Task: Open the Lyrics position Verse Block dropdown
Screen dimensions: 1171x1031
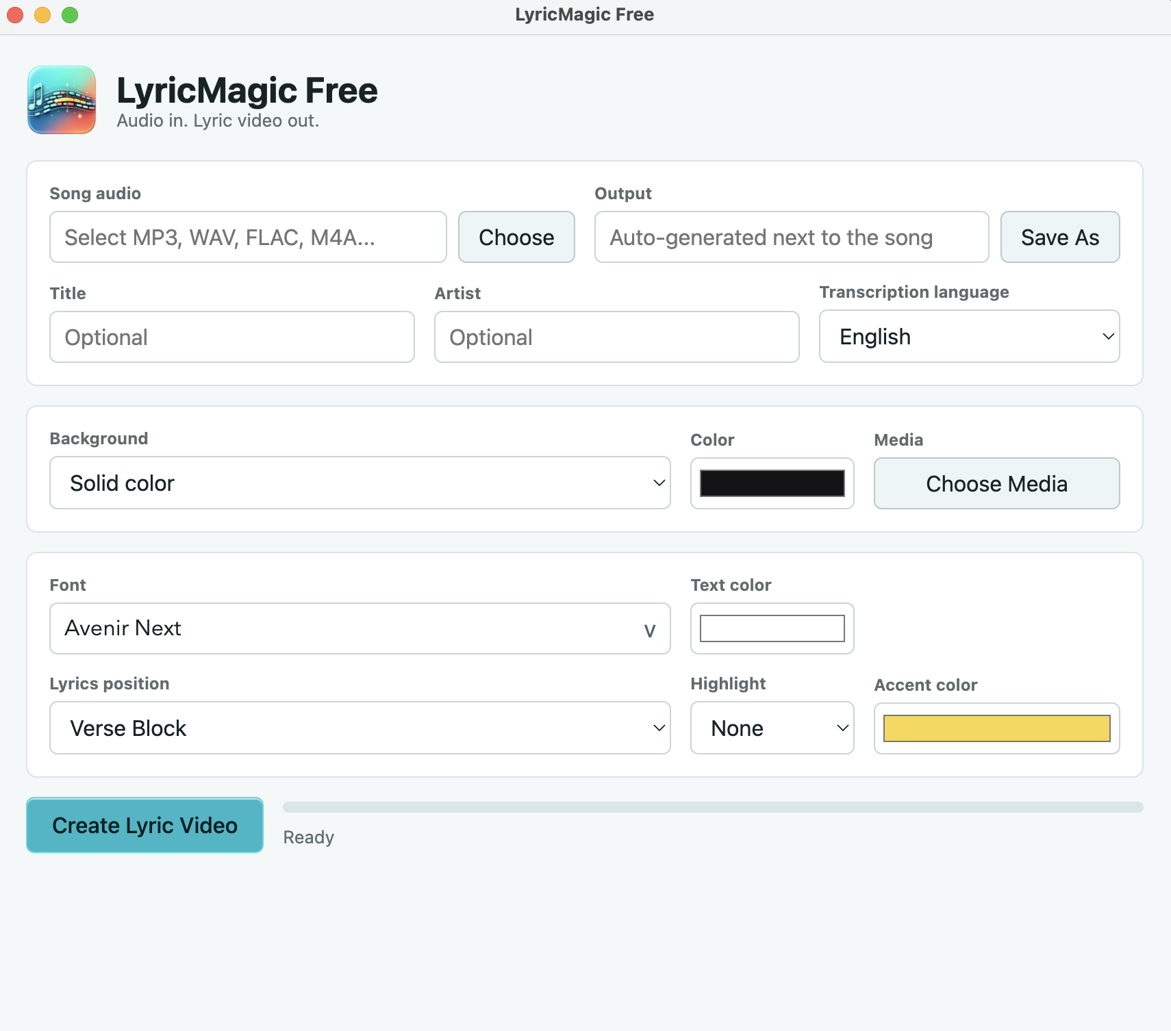Action: [x=360, y=728]
